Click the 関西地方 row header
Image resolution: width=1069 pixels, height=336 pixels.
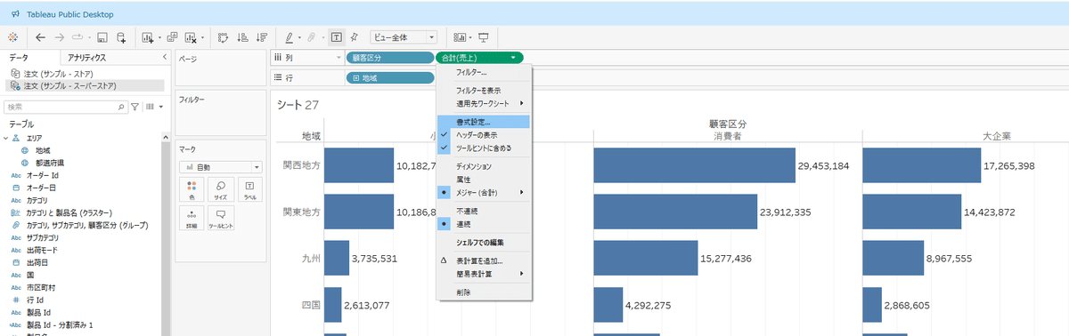[x=300, y=166]
